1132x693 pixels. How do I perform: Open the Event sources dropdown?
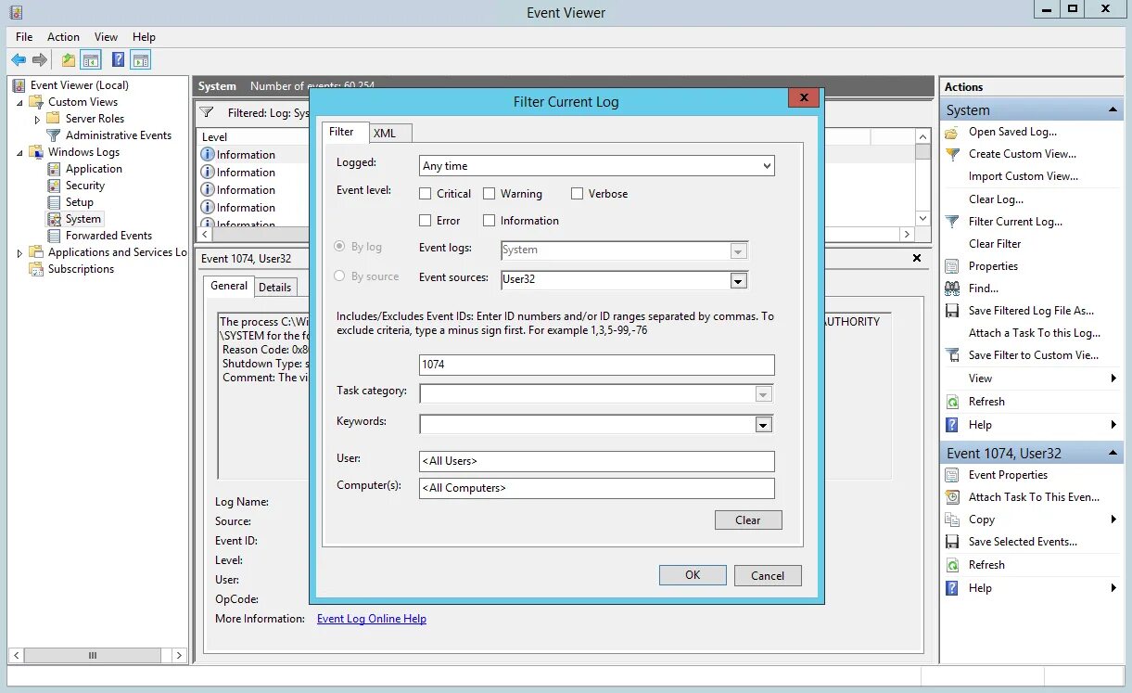[x=739, y=280]
